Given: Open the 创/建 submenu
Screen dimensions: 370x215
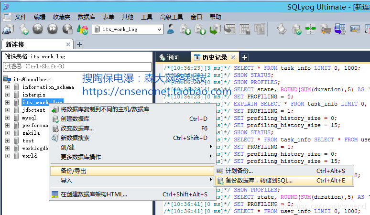Looking at the screenshot, I should pyautogui.click(x=133, y=147).
